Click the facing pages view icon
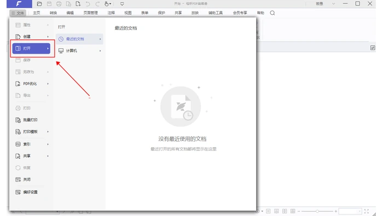This screenshot has height=216, width=383. tap(285, 211)
